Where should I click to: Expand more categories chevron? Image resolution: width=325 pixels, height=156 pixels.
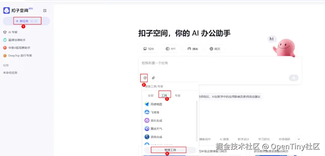click(x=299, y=139)
